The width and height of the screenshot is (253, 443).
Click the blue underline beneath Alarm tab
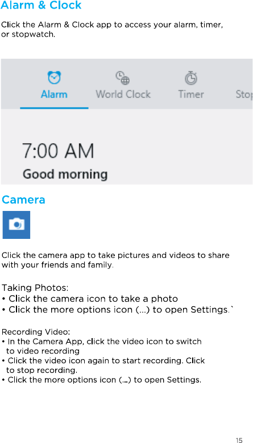[x=54, y=108]
